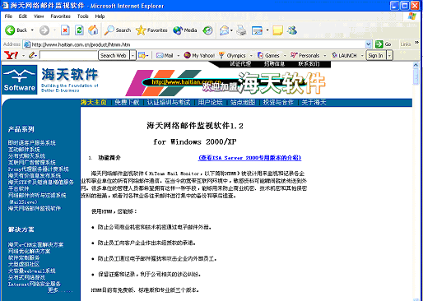Expand the Games dropdown arrow

point(285,56)
